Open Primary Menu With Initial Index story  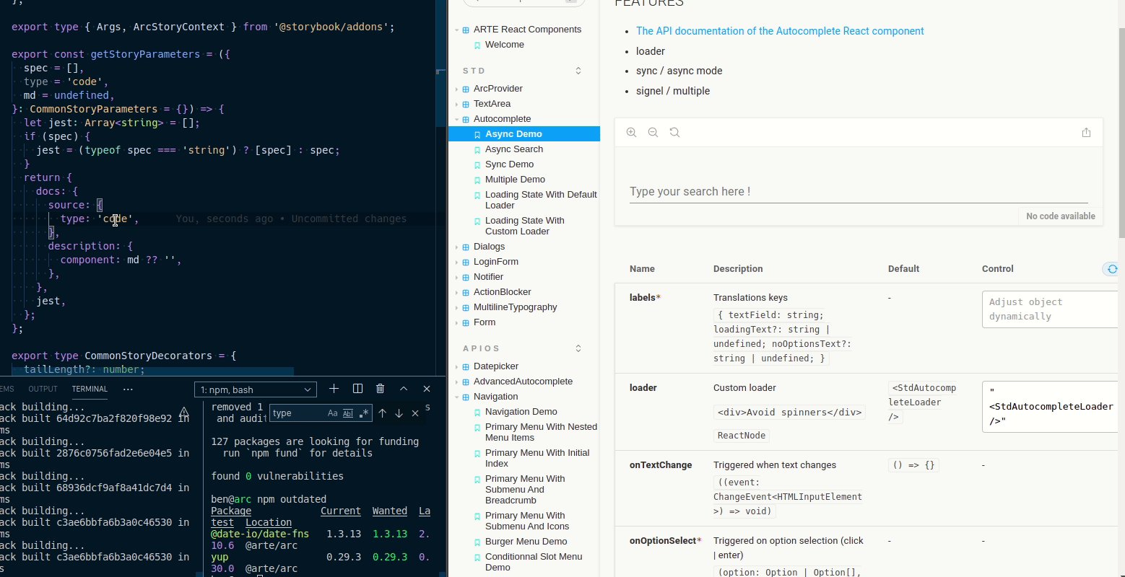tap(537, 458)
